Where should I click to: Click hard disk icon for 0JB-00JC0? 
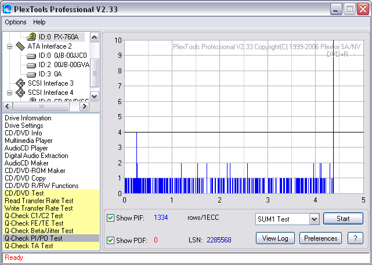(x=31, y=56)
